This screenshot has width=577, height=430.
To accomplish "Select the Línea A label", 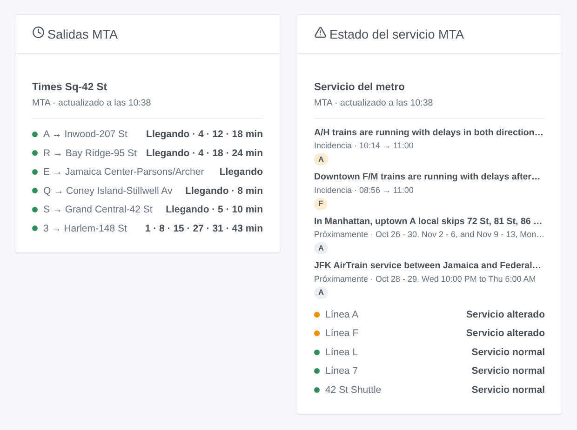I will click(342, 315).
